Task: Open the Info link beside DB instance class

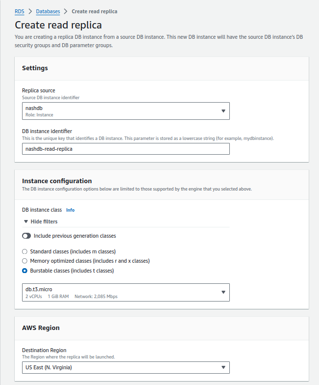Action: coord(70,210)
